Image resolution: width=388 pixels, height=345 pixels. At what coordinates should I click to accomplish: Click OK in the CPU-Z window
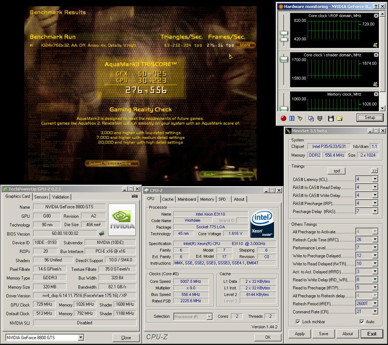pyautogui.click(x=268, y=337)
